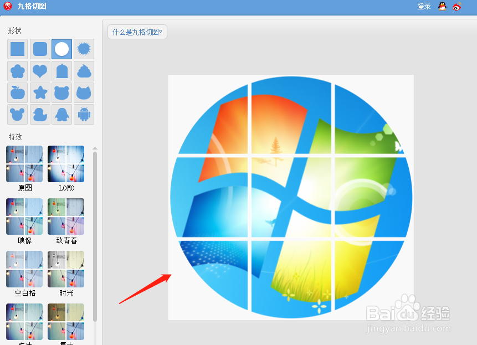Screen dimensions: 477x345
Task: Click the red 秀 app logo
Action: point(8,6)
